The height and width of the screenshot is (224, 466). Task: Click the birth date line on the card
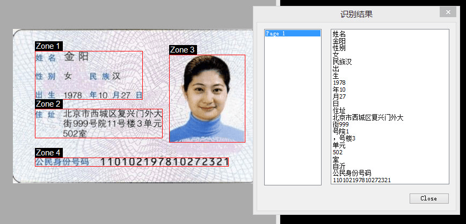coord(102,95)
